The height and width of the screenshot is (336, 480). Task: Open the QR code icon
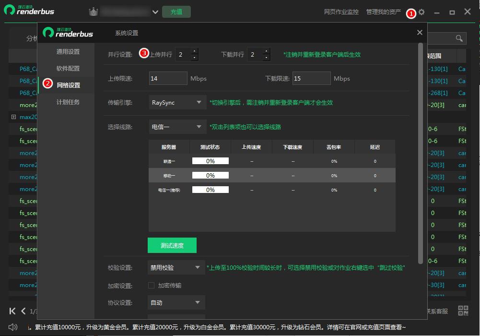point(463,311)
